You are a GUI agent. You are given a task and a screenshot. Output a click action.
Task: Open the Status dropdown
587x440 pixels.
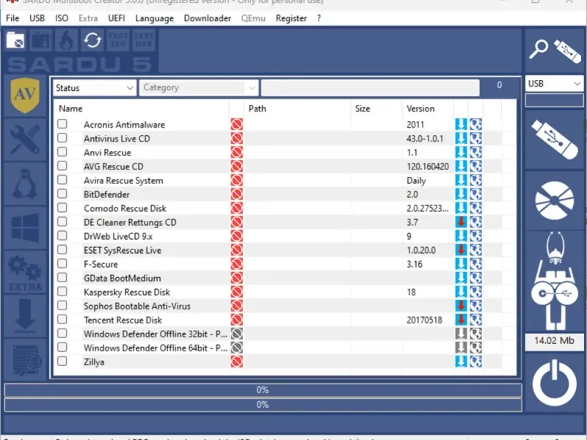tap(95, 88)
